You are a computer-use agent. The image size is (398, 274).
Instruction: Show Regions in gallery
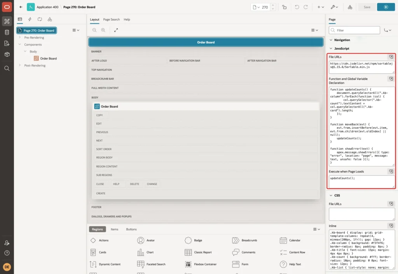pyautogui.click(x=97, y=229)
